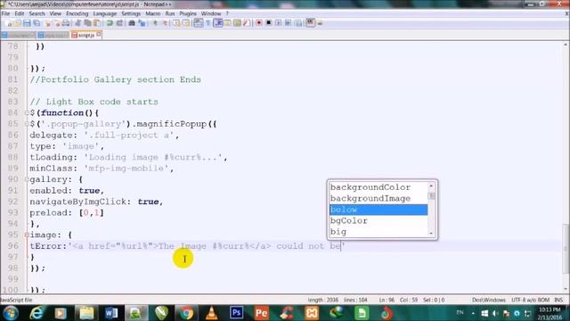
Task: Undo last edit with the Undo icon
Action: tap(109, 23)
